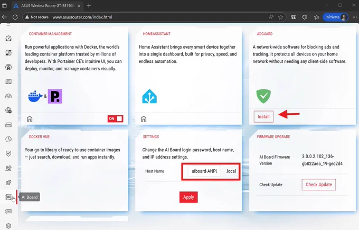Click the Home Assistant blue house logo
359x230 pixels.
tap(149, 96)
